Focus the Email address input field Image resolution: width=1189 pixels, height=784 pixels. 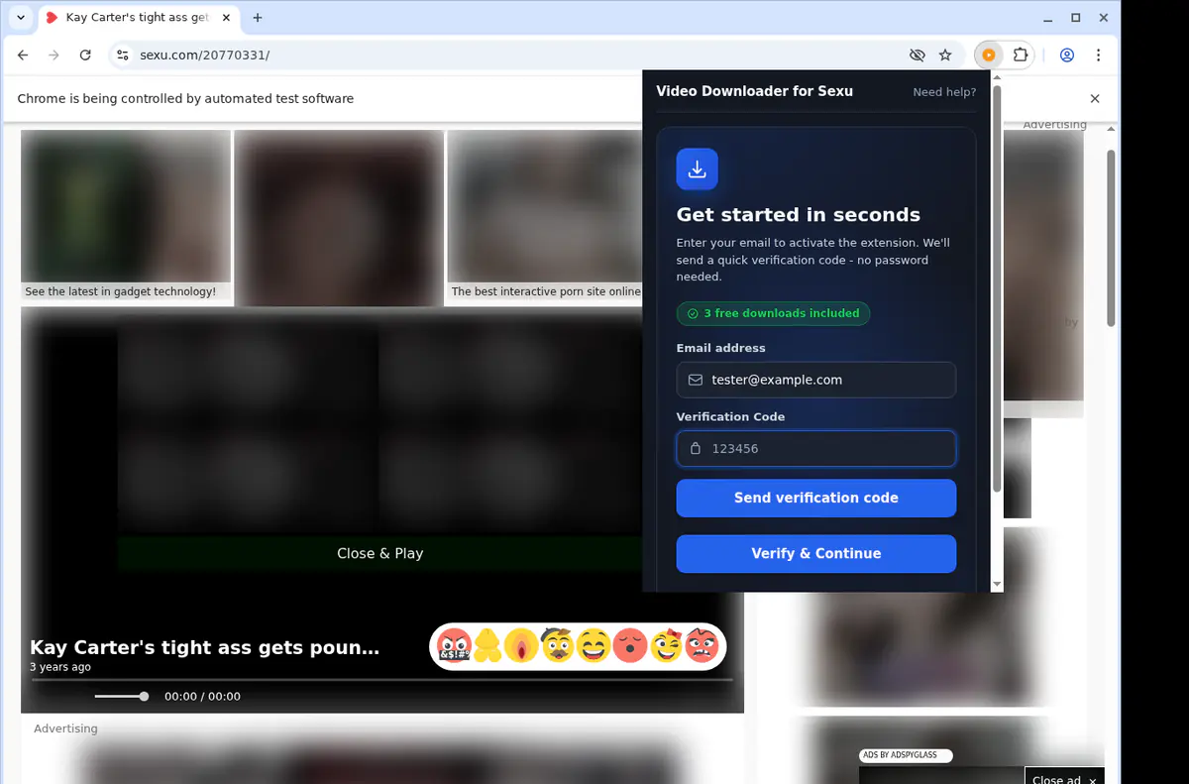point(816,380)
